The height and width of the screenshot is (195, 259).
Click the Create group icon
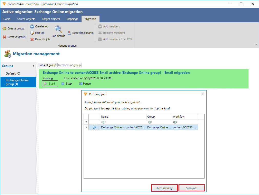pos(4,28)
